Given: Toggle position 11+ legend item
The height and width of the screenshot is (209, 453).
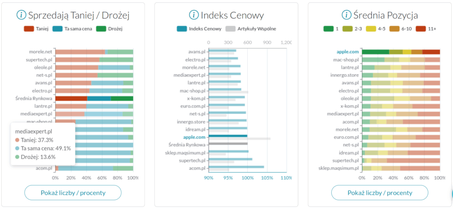Looking at the screenshot, I should point(426,29).
